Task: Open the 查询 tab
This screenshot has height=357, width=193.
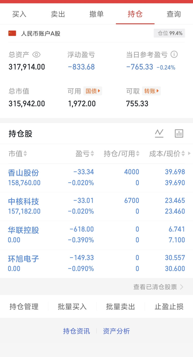Action: click(174, 14)
